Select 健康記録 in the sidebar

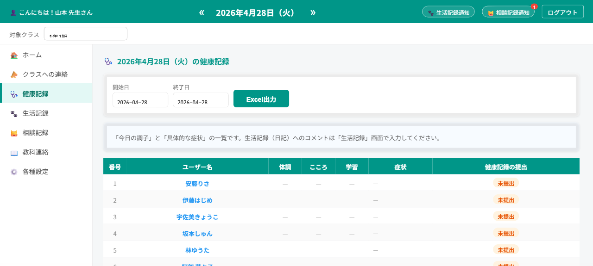pyautogui.click(x=46, y=93)
